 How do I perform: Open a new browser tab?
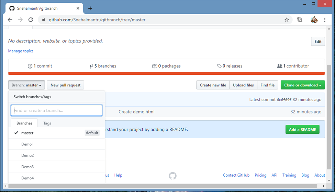click(x=90, y=8)
